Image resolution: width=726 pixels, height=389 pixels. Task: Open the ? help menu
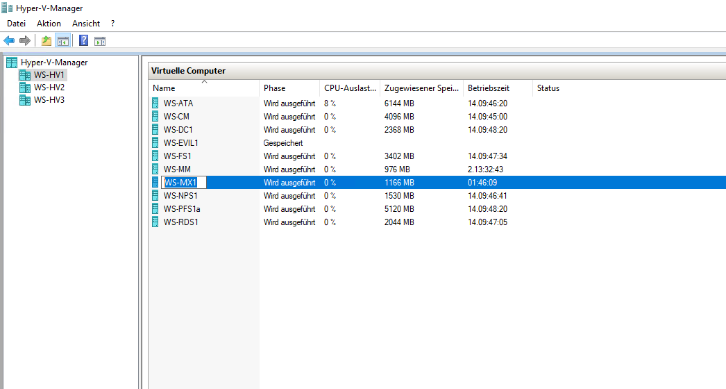(112, 23)
